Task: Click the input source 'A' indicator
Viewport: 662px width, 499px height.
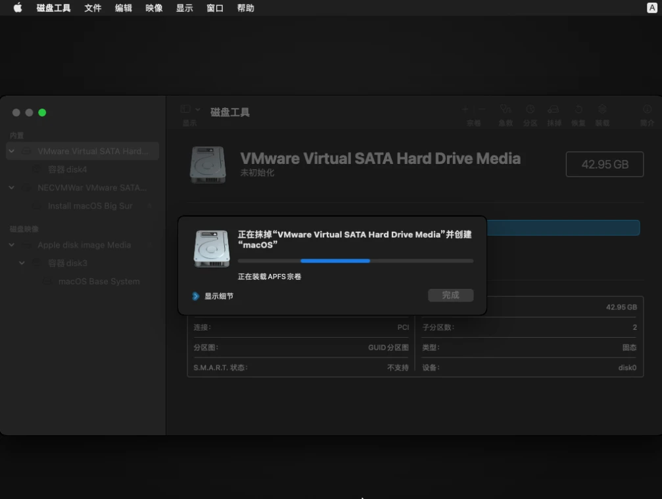Action: tap(652, 8)
